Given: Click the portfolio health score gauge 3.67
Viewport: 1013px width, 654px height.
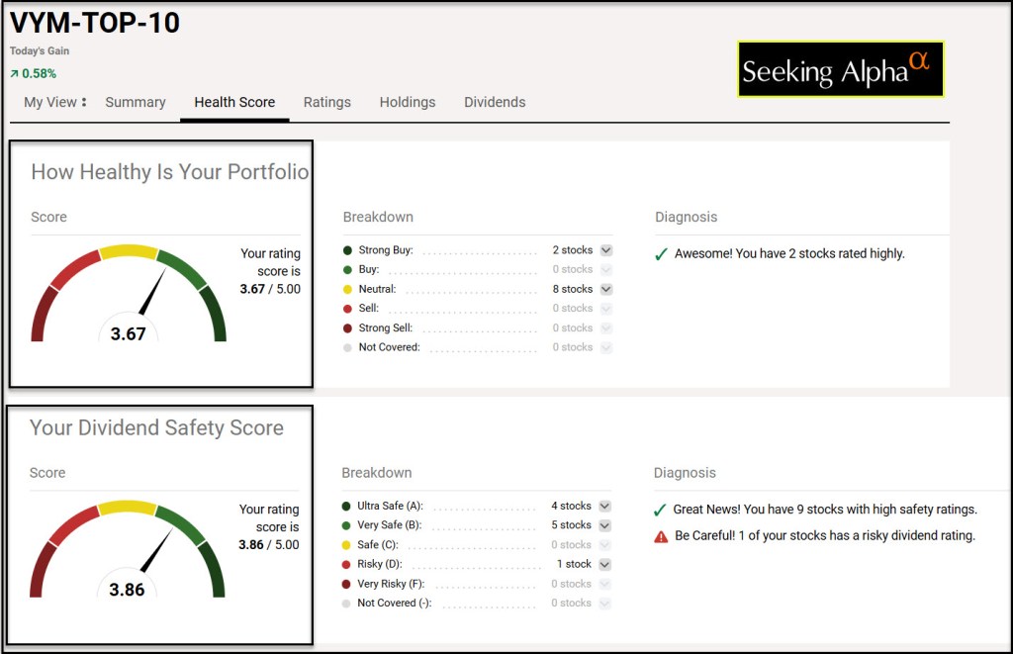Looking at the screenshot, I should pyautogui.click(x=129, y=297).
